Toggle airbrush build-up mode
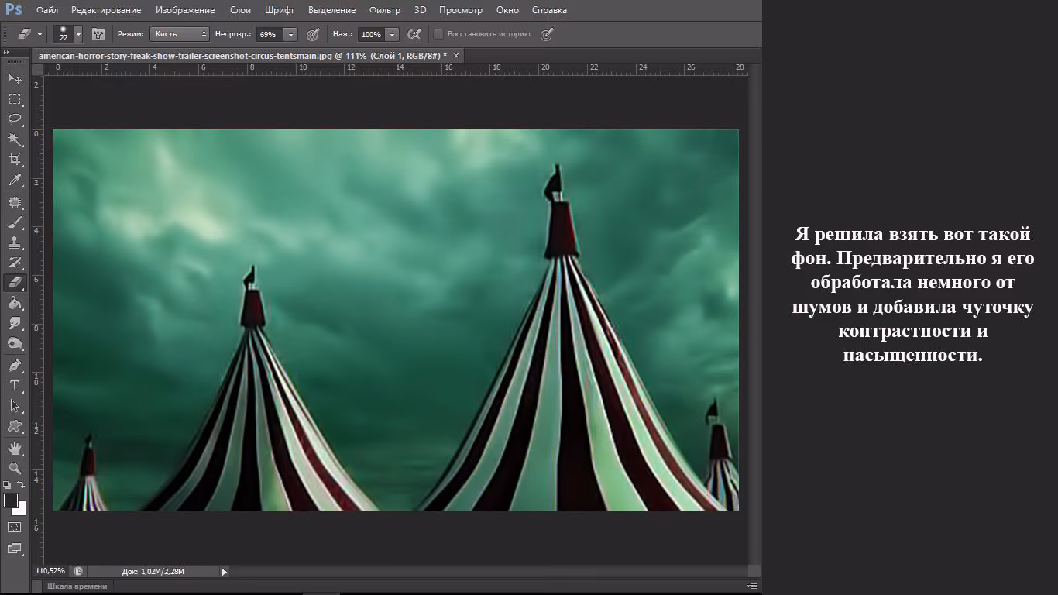This screenshot has width=1058, height=595. pyautogui.click(x=414, y=34)
